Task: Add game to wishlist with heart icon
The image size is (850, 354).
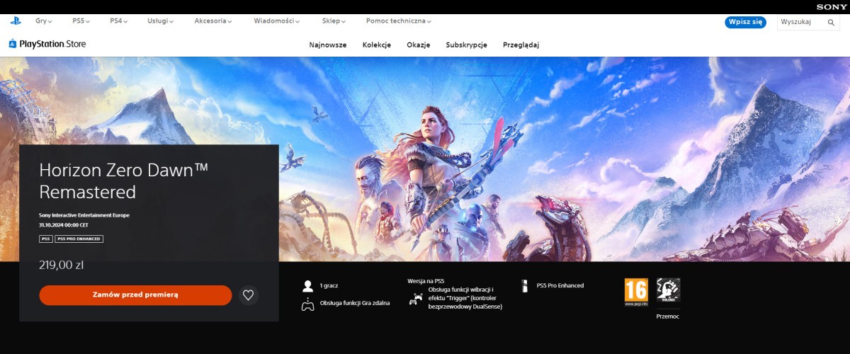Action: [x=248, y=295]
